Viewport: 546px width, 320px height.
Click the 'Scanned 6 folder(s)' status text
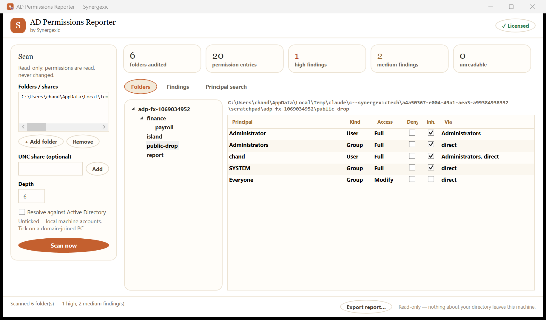68,304
